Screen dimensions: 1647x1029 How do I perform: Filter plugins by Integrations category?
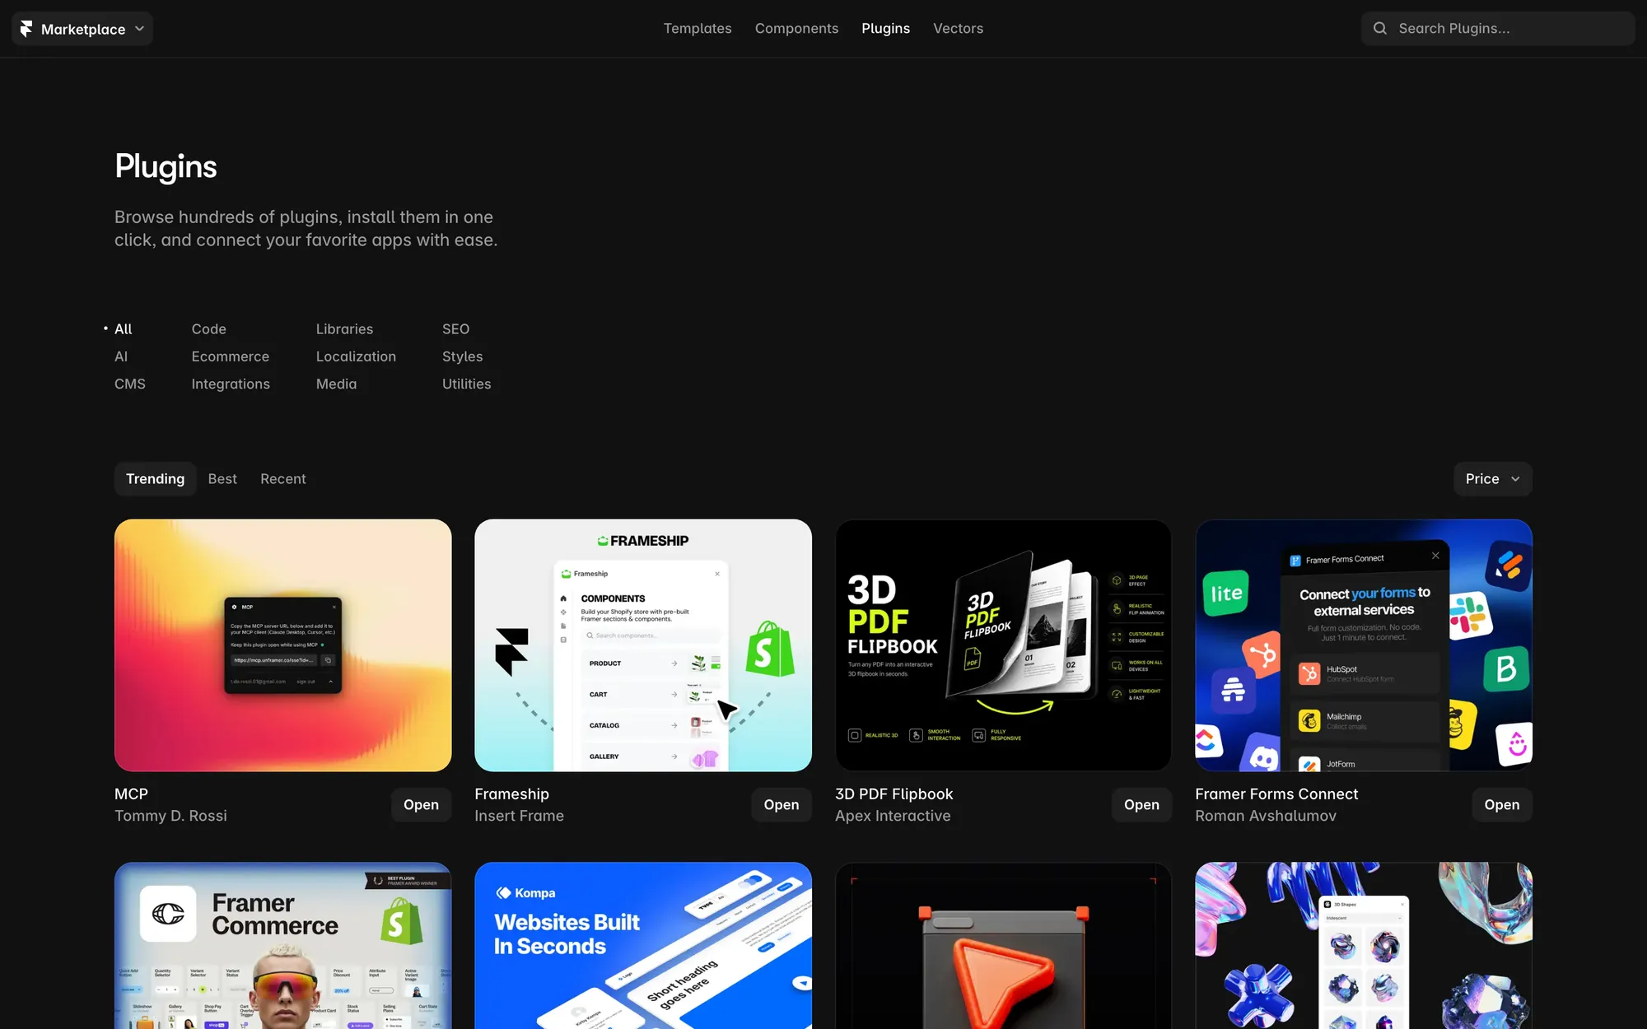click(x=231, y=384)
